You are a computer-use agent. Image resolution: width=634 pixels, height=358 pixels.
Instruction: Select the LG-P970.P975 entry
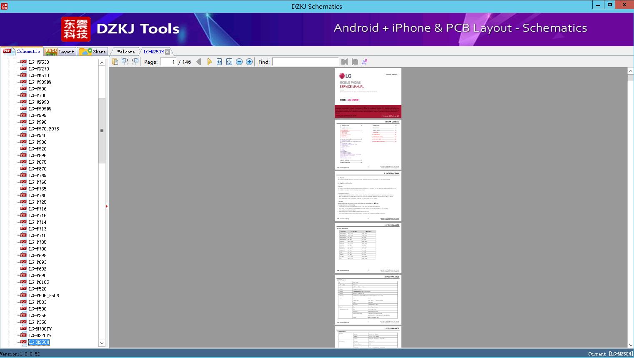point(44,129)
